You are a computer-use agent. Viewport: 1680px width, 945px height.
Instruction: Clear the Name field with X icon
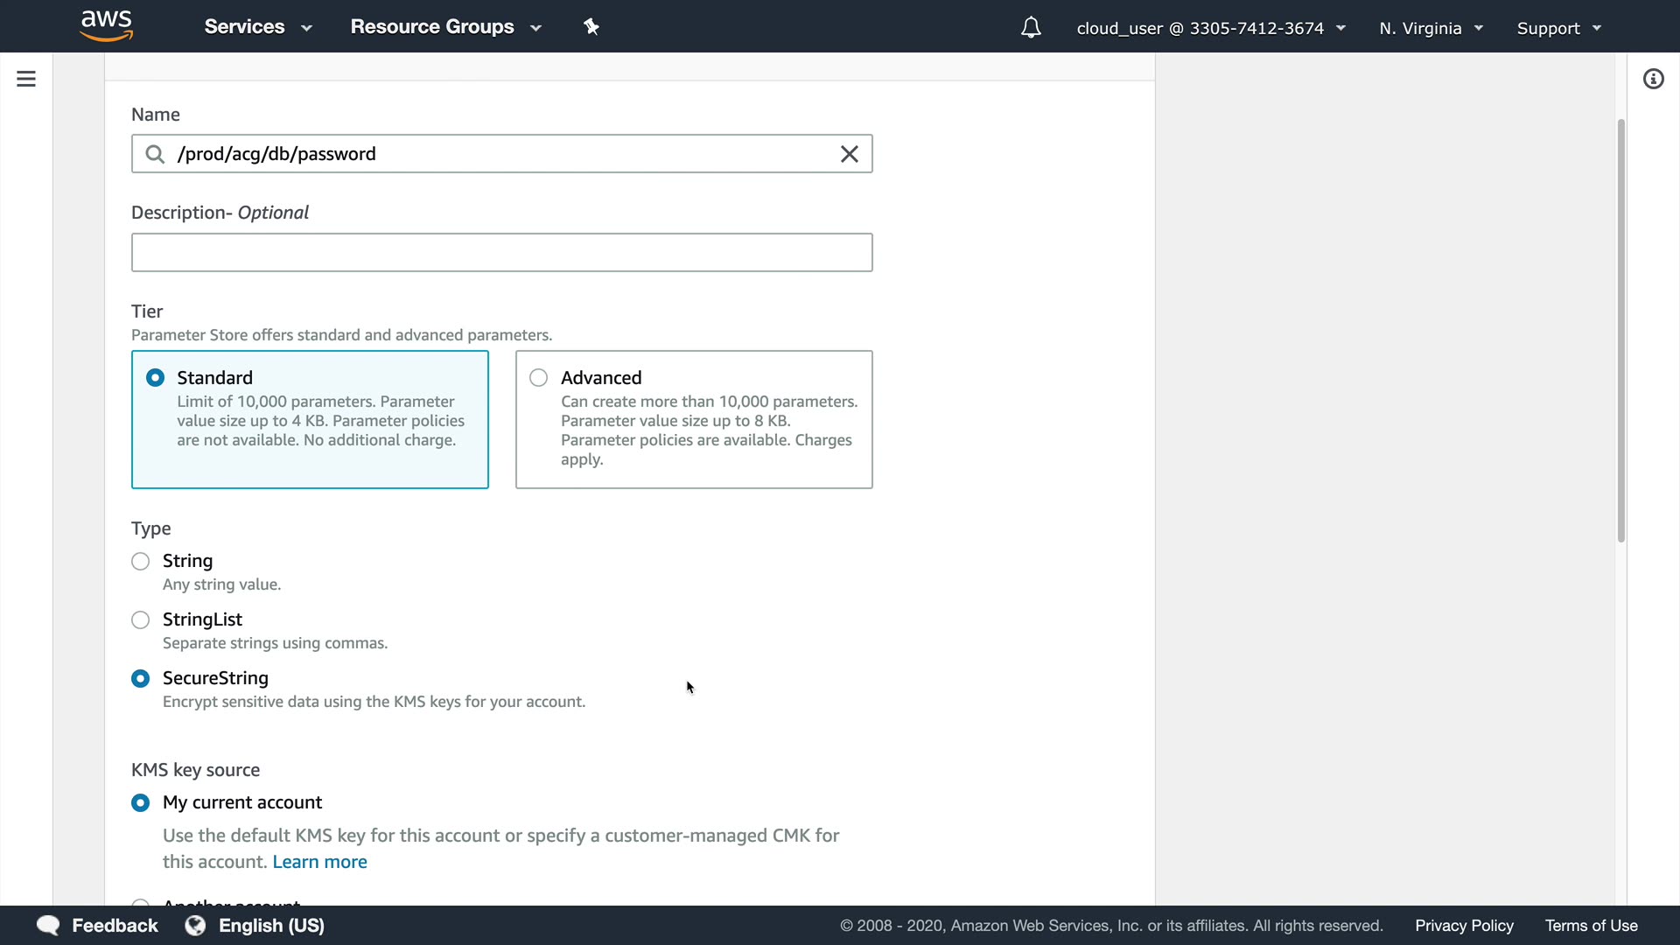849,154
